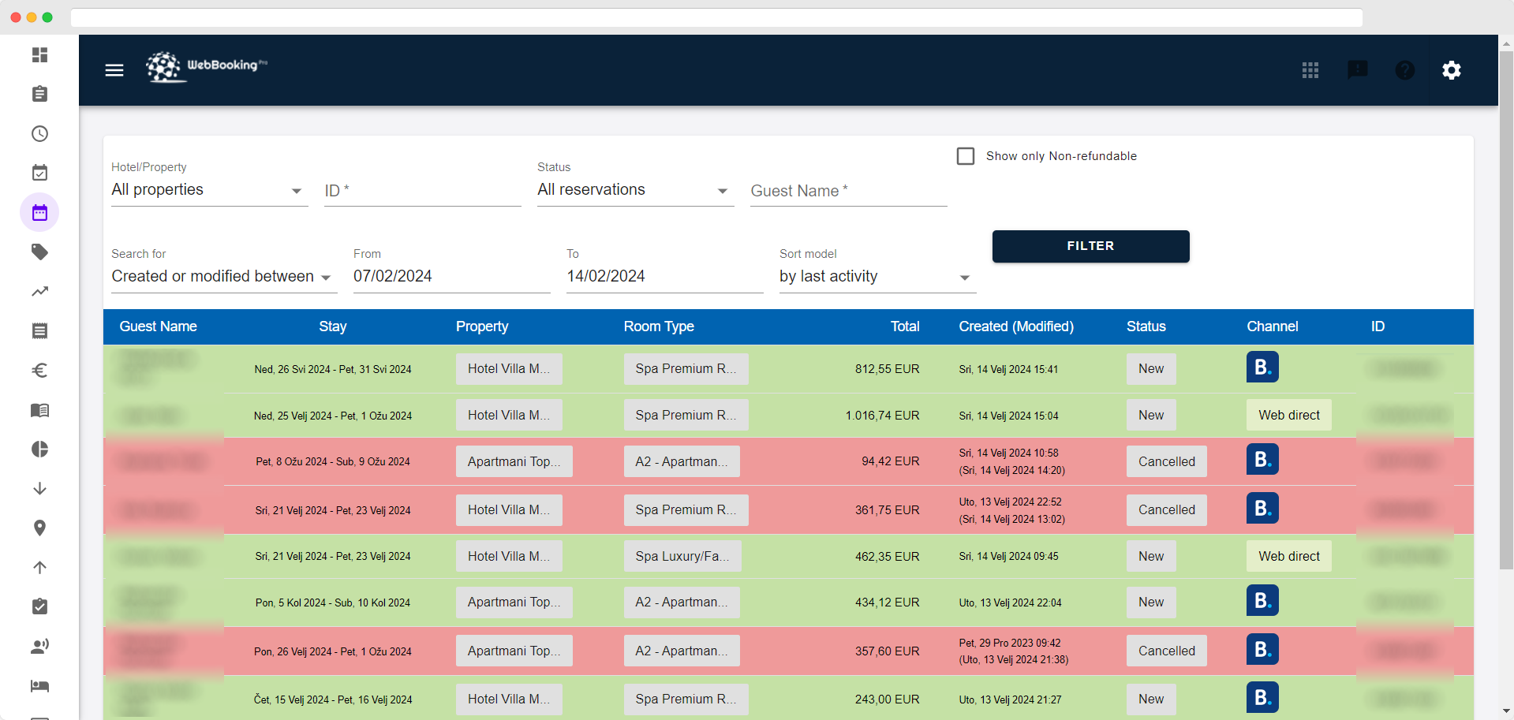Open dashboard icon in sidebar
The image size is (1514, 720).
(x=39, y=54)
